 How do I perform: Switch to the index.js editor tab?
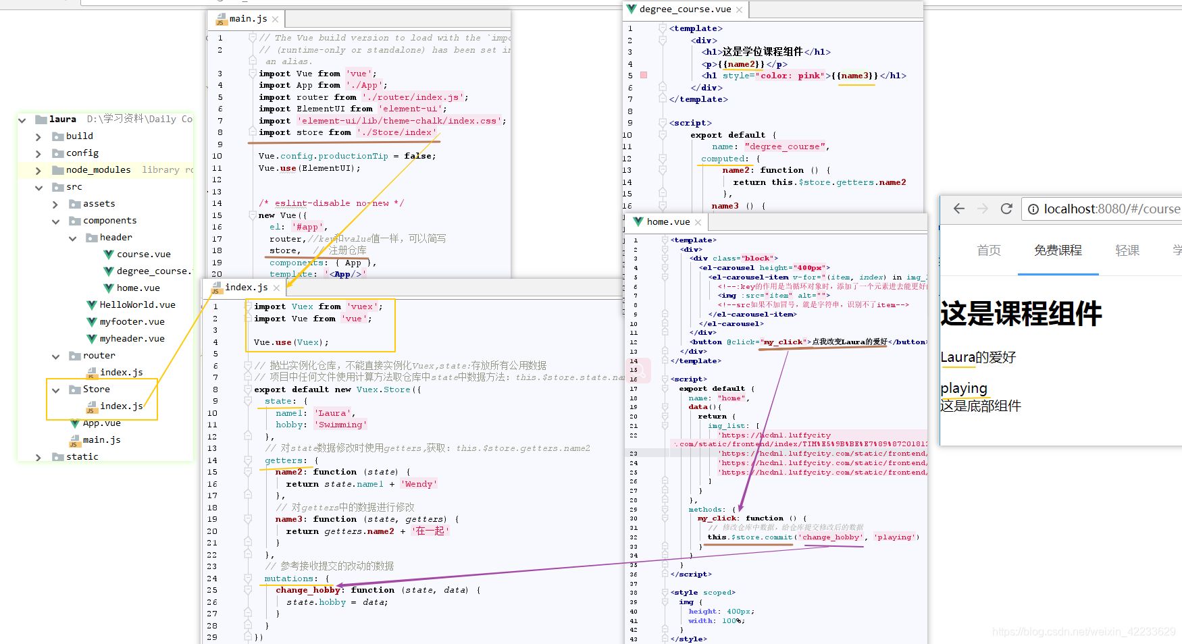pos(246,288)
